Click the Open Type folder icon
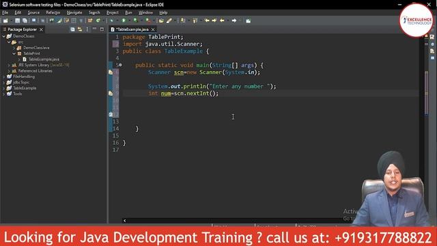This screenshot has width=437, height=246. tap(161, 20)
